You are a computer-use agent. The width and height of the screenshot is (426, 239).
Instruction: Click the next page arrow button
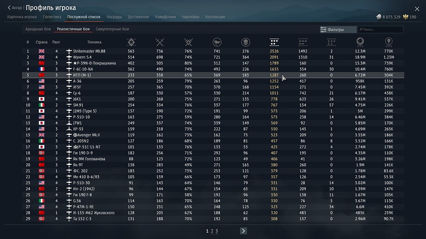(x=243, y=231)
